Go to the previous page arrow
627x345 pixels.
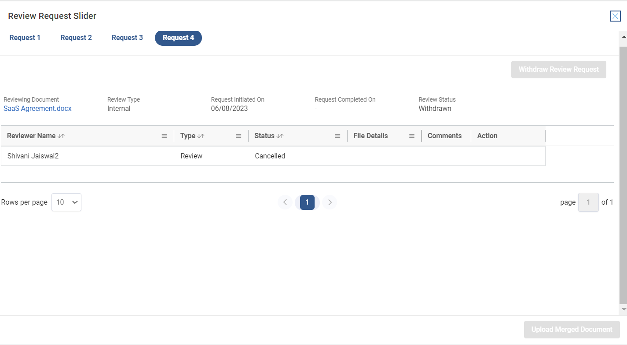285,202
